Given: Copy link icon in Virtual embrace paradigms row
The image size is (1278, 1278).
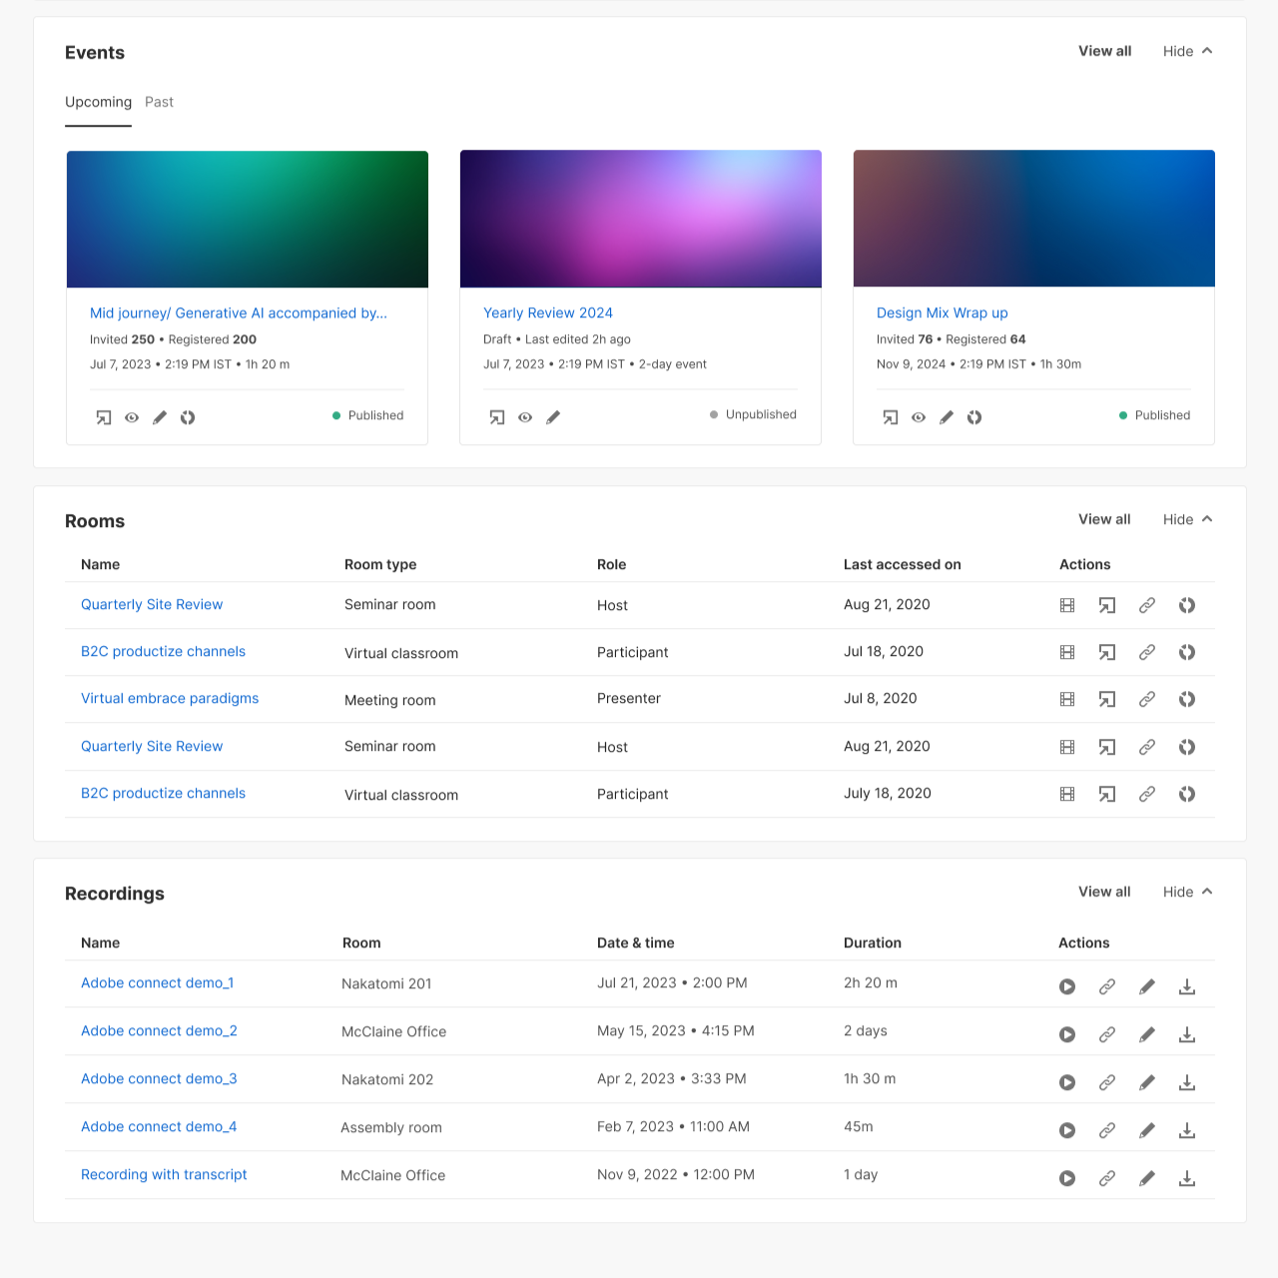Looking at the screenshot, I should point(1147,699).
